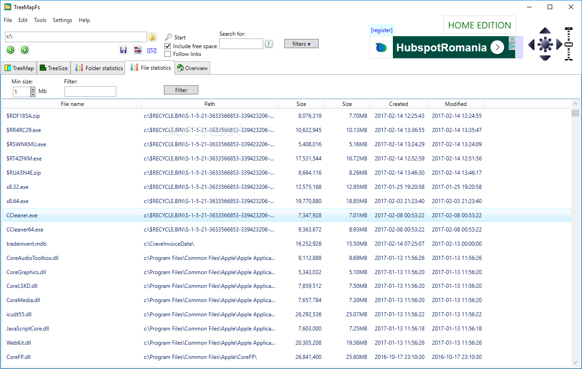Switch to the Overview tab

[x=192, y=68]
